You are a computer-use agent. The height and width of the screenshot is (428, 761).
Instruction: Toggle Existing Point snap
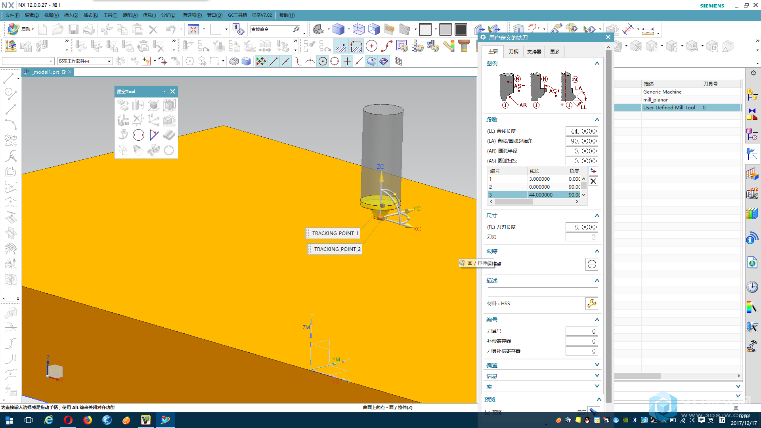pos(347,61)
